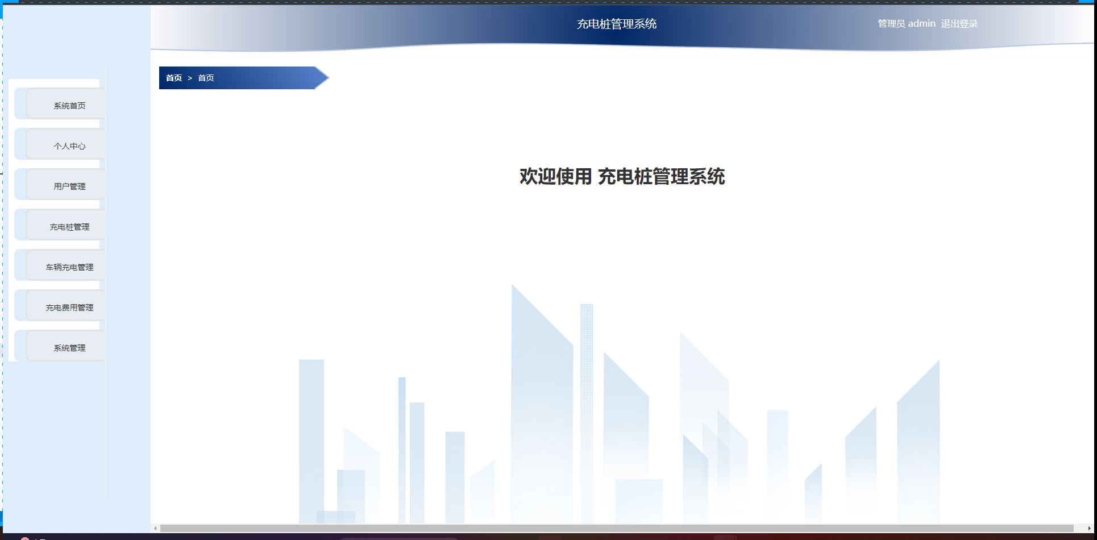Click the 退出登录 logout link
1097x540 pixels.
click(x=959, y=24)
